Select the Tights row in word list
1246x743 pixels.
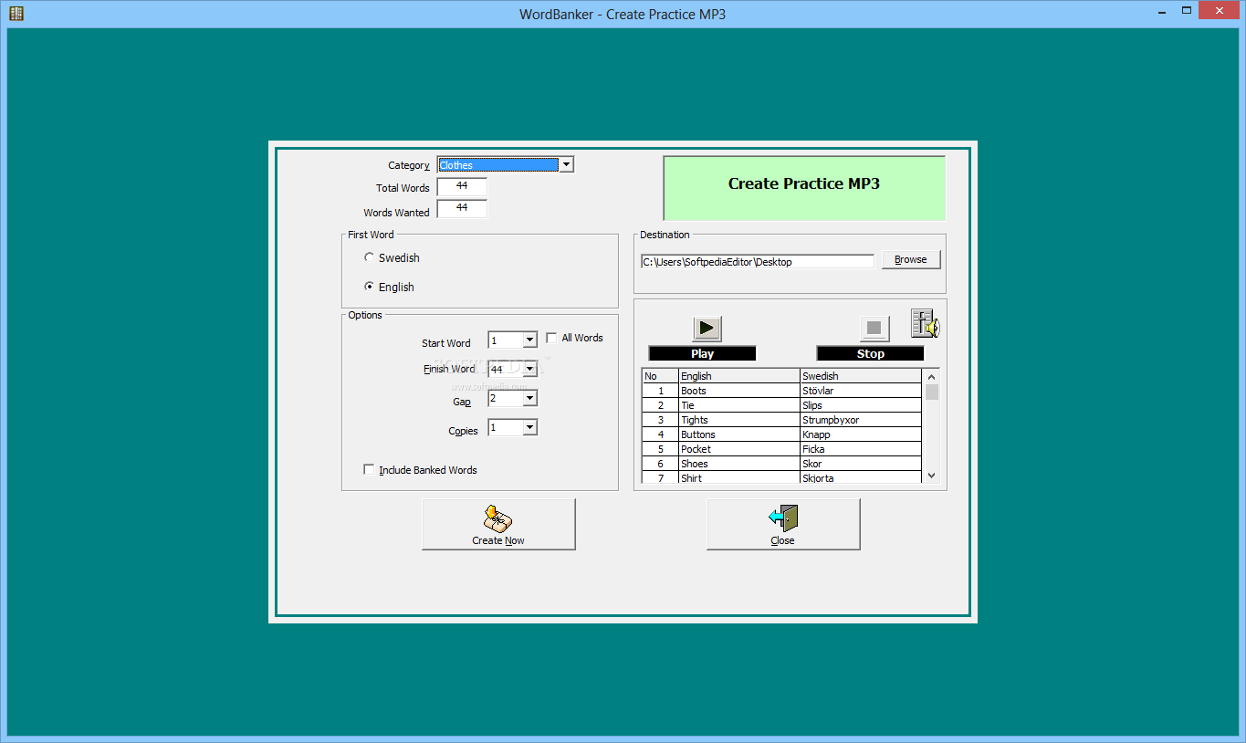point(781,420)
